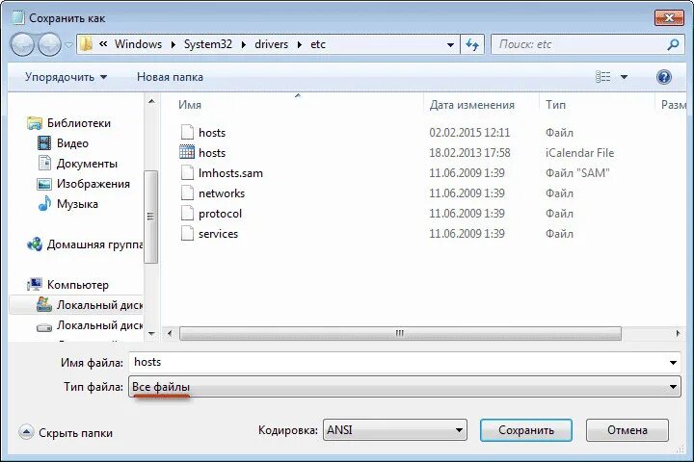The height and width of the screenshot is (462, 694).
Task: Open Документы library in sidebar
Action: tap(87, 164)
